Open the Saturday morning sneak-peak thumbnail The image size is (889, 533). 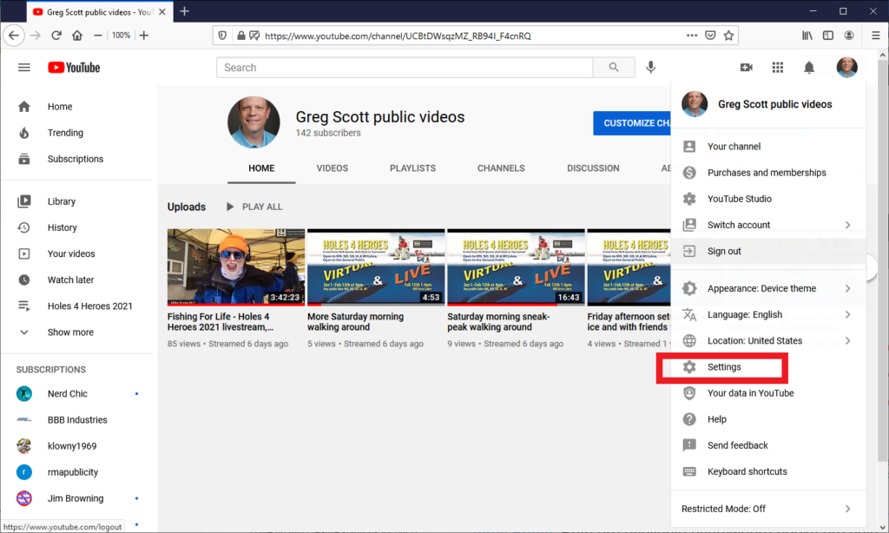click(516, 267)
